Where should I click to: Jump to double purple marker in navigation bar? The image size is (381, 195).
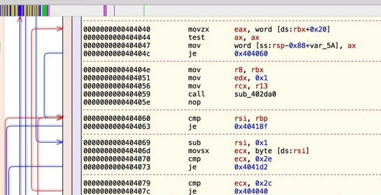pos(105,11)
